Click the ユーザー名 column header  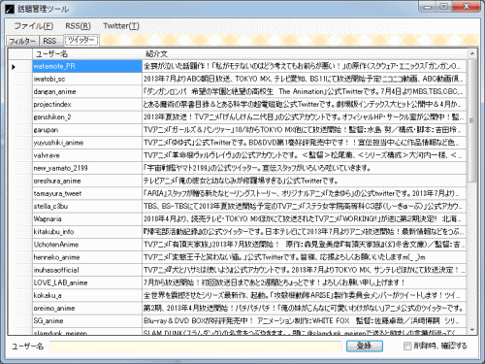pos(87,53)
